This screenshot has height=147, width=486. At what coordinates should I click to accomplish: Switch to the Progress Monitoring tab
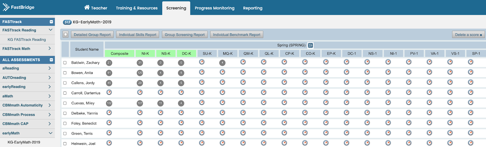pyautogui.click(x=214, y=8)
